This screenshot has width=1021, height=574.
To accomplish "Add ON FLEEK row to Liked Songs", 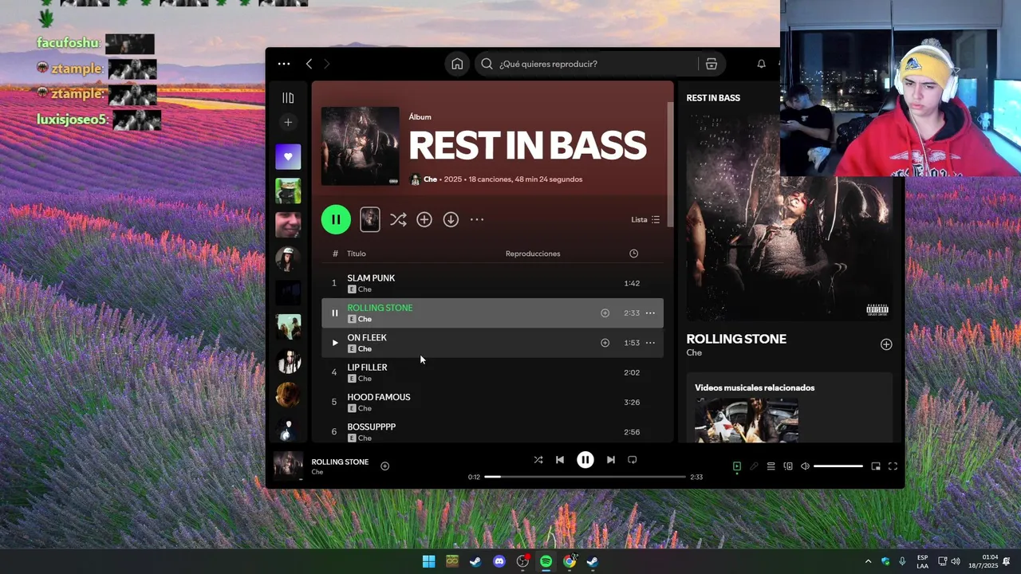I will [605, 343].
